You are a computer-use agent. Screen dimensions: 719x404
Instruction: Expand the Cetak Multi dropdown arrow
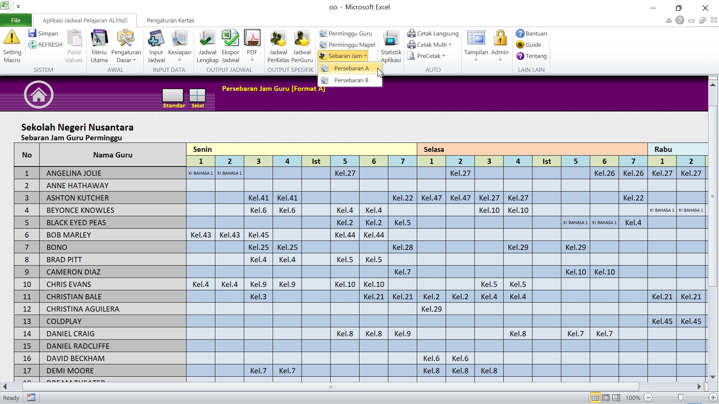click(450, 45)
